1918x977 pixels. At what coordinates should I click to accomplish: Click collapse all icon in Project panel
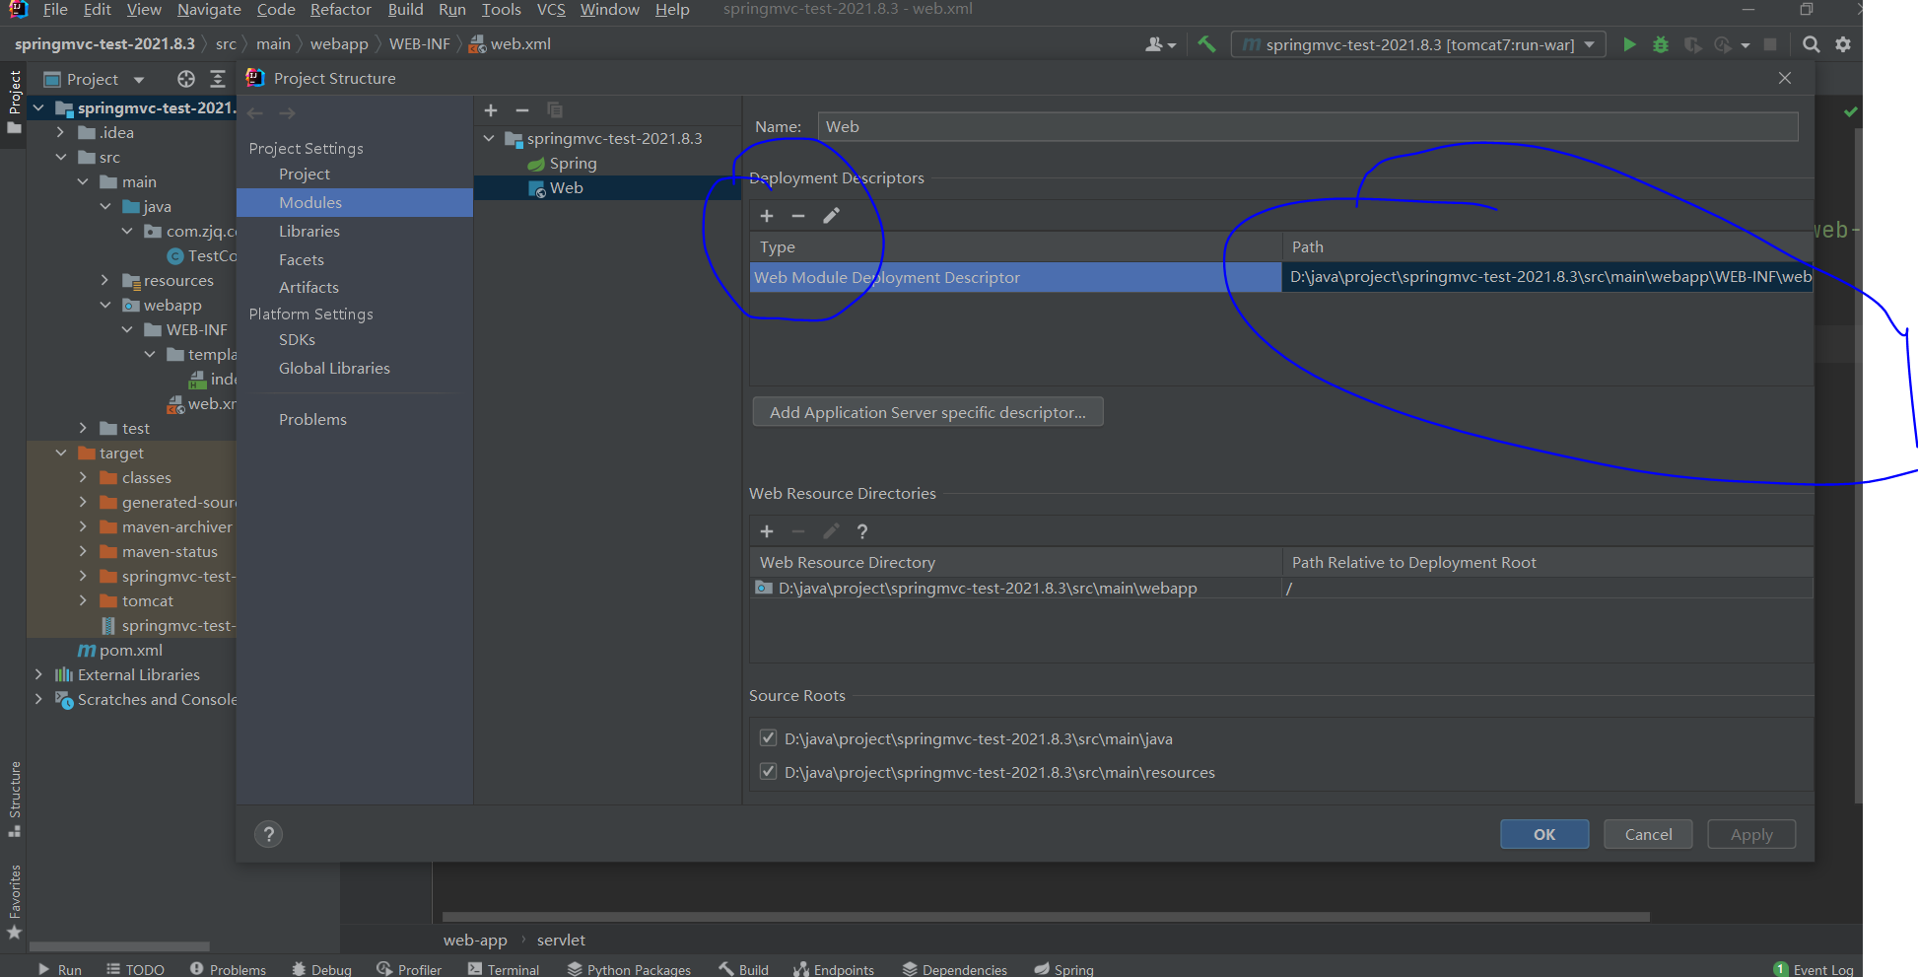point(218,79)
